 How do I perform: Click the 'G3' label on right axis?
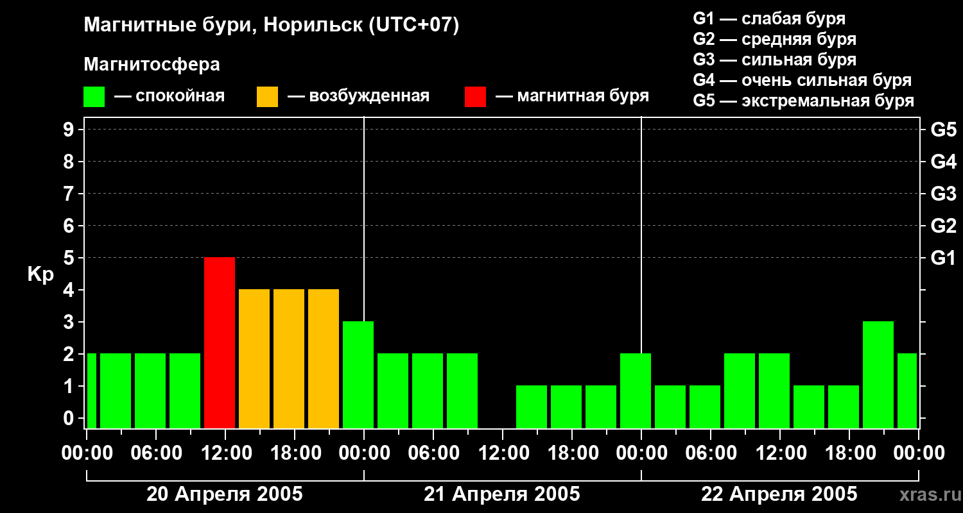coord(943,194)
